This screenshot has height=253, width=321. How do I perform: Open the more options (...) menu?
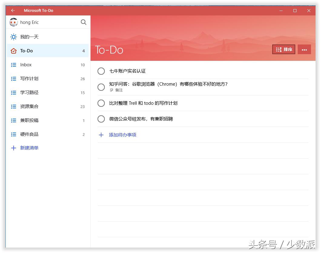tap(304, 49)
